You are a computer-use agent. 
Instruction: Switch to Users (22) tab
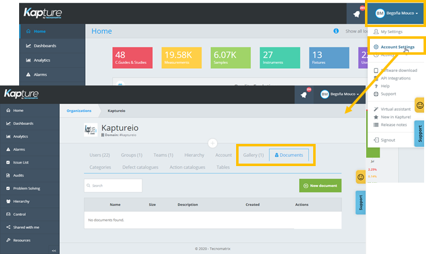[100, 155]
